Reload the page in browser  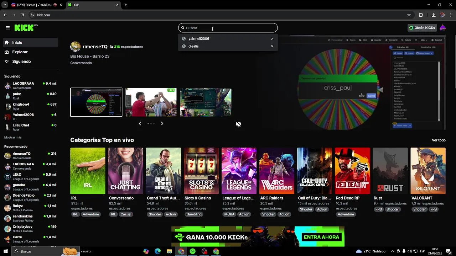coord(22,15)
